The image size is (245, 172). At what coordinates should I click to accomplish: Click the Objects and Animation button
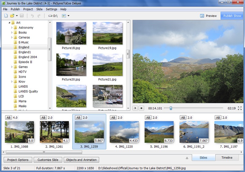81,160
